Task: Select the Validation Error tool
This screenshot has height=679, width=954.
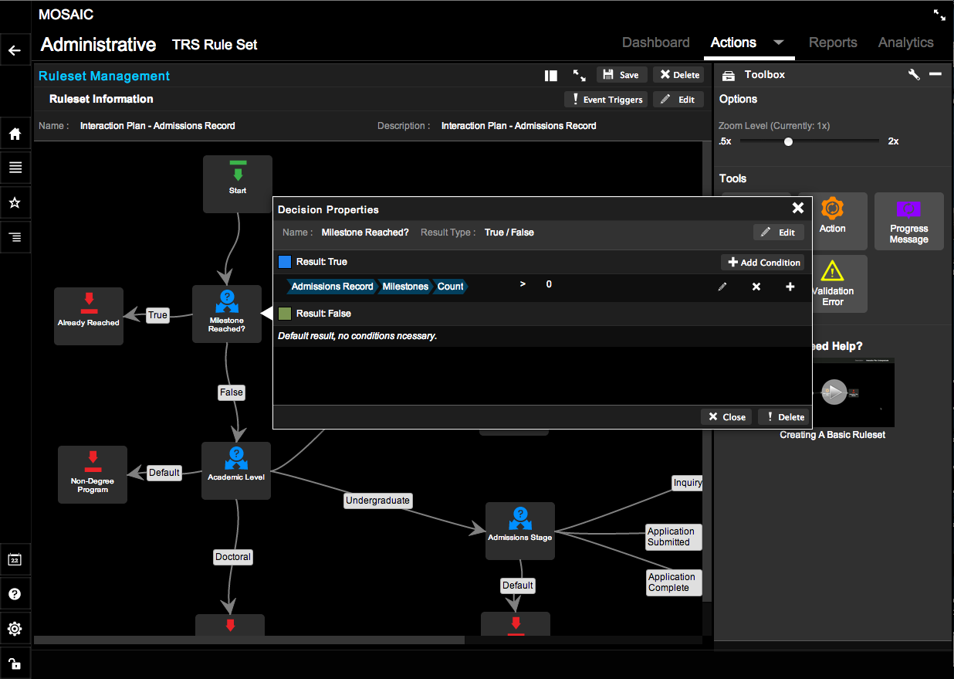Action: [832, 283]
